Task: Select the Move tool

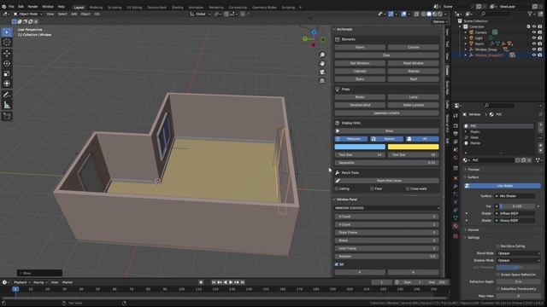Action: click(x=7, y=53)
